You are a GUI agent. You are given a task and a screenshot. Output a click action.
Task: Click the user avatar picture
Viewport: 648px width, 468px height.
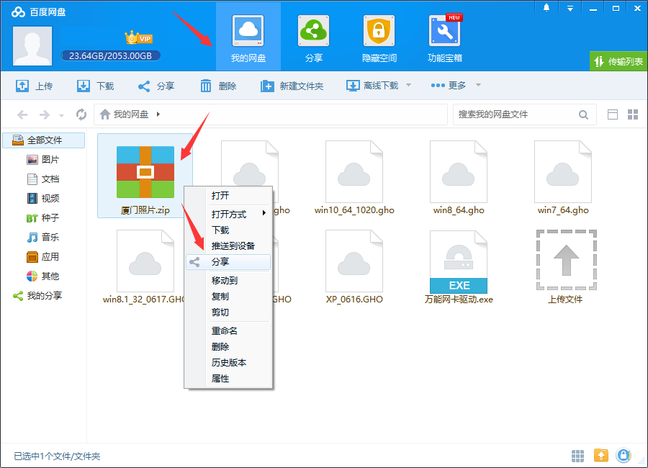click(32, 46)
